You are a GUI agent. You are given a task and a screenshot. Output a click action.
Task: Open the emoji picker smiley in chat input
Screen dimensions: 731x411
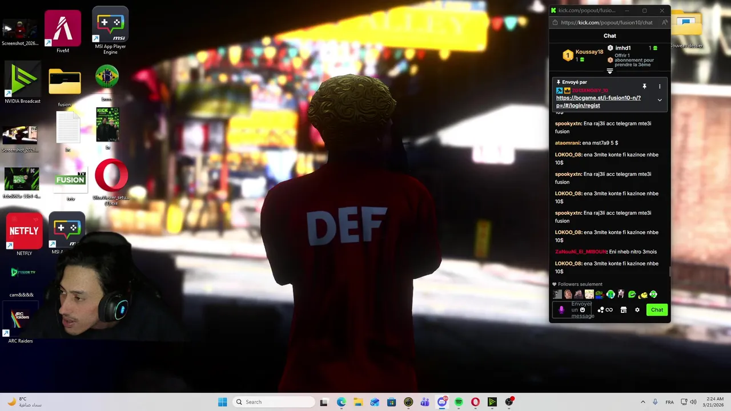pyautogui.click(x=583, y=310)
